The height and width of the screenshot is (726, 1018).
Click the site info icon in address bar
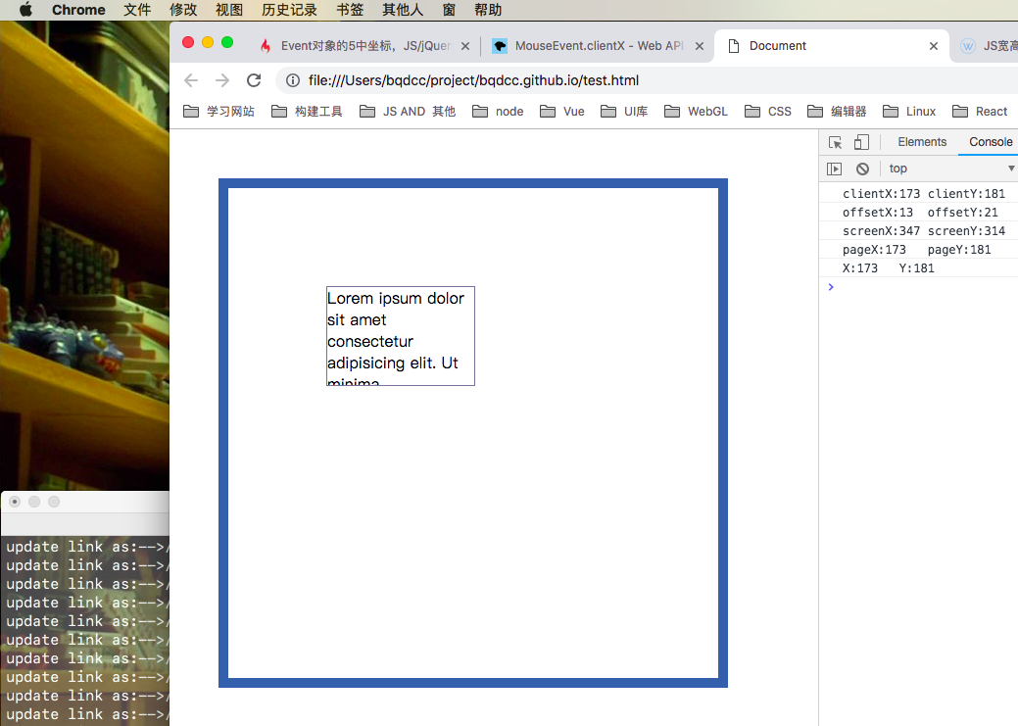pos(292,80)
